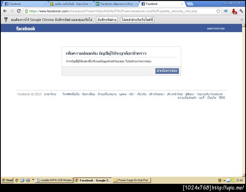Image resolution: width=246 pixels, height=192 pixels.
Task: Click the key icon in password infobar
Action: point(6,20)
